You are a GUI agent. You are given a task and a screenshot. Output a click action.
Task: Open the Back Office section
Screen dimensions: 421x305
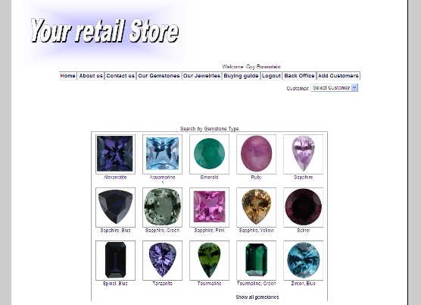click(299, 76)
